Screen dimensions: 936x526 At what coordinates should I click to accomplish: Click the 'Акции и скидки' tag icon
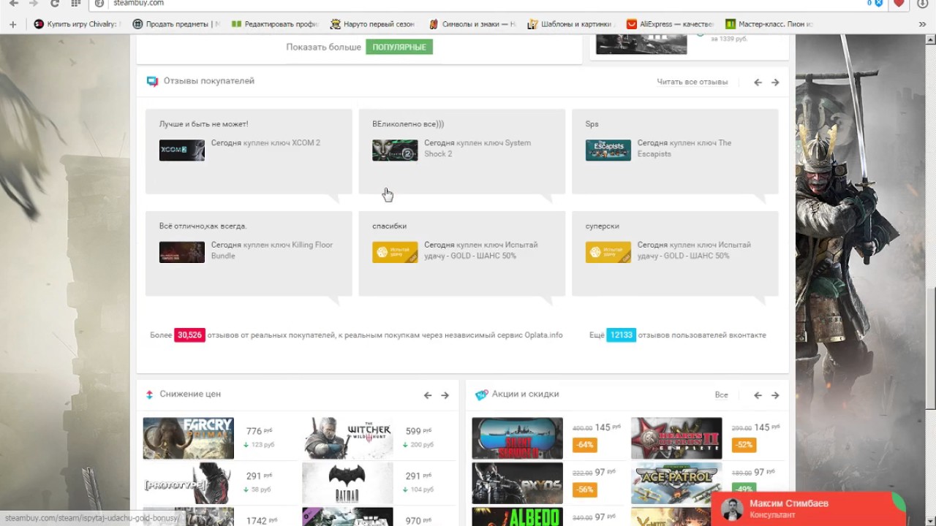481,394
